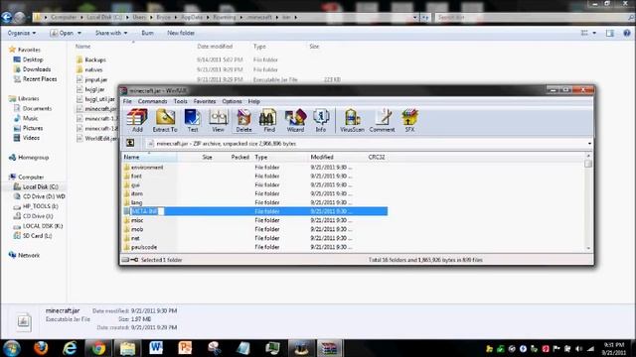Click the Windows Start button
The width and height of the screenshot is (636, 357).
tap(11, 348)
